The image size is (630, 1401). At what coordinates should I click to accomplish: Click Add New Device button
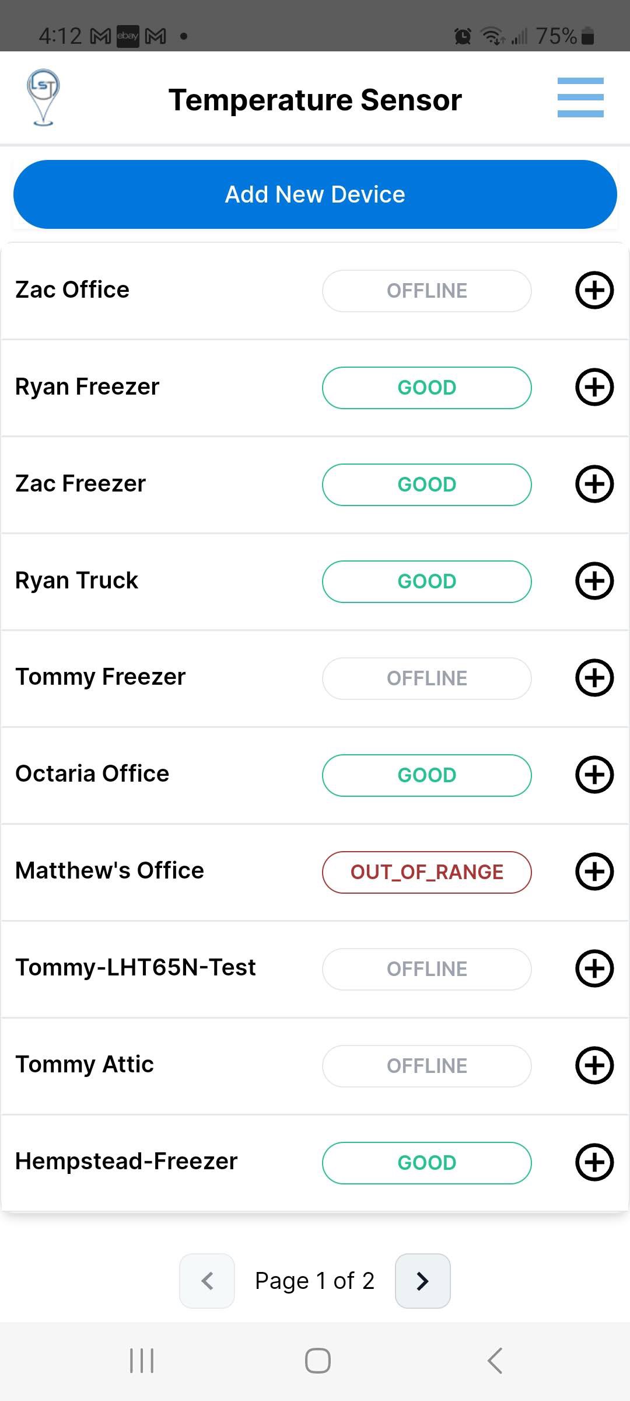[315, 194]
